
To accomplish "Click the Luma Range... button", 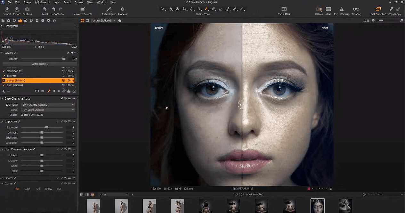I will pos(39,64).
